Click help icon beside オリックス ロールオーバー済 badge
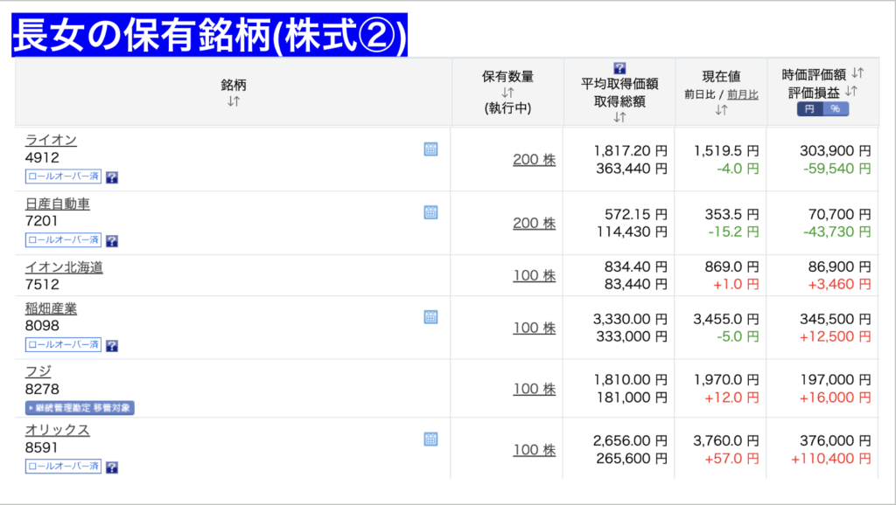This screenshot has width=896, height=505. coord(112,467)
